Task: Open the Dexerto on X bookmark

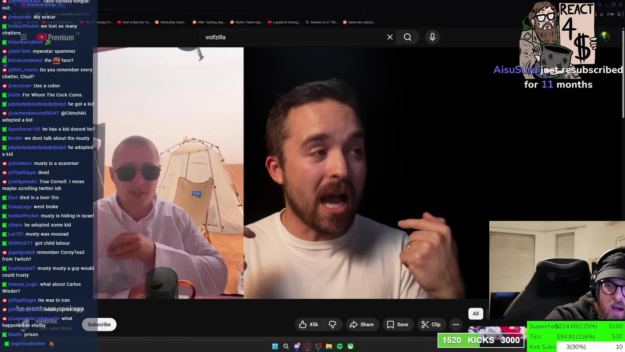Action: 321,22
